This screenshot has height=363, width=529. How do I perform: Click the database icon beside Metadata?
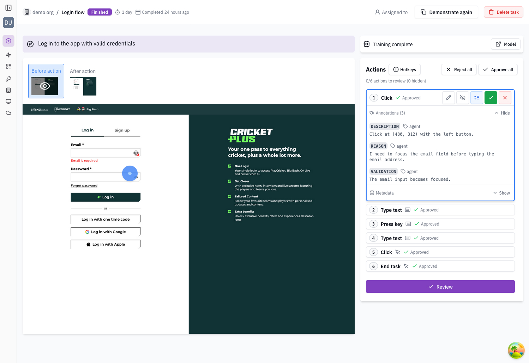click(x=372, y=193)
